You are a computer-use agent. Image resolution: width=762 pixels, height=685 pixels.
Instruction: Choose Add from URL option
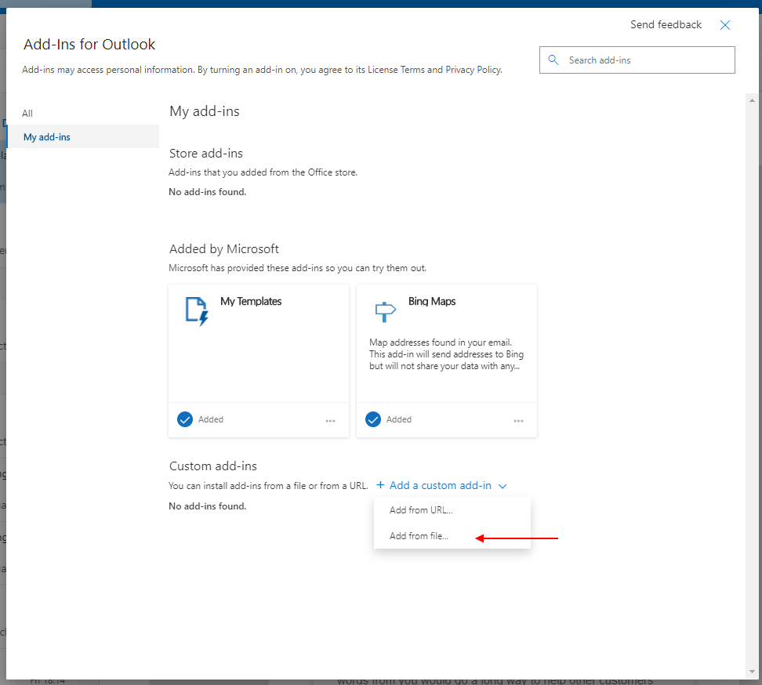(452, 510)
